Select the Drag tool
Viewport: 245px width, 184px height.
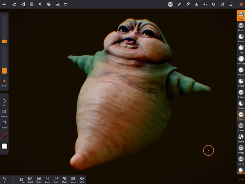(241, 49)
